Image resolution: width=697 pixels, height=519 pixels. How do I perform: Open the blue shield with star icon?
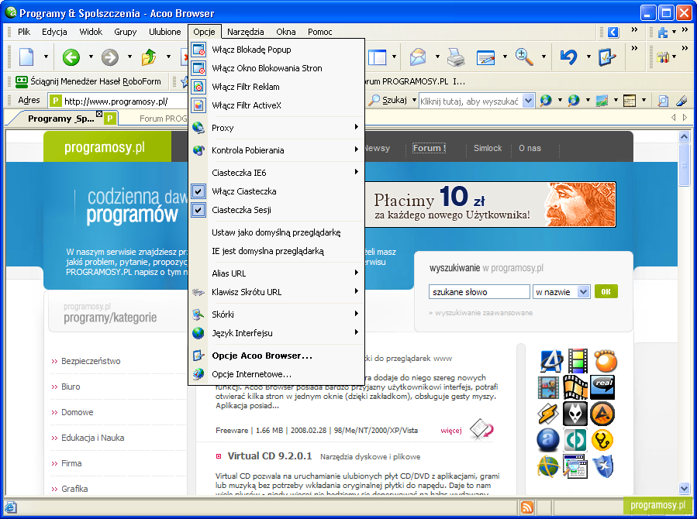(x=602, y=466)
